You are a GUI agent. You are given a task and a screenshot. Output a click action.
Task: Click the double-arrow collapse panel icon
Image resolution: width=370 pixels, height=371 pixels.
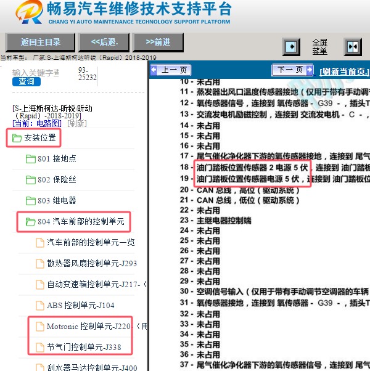coord(353,47)
